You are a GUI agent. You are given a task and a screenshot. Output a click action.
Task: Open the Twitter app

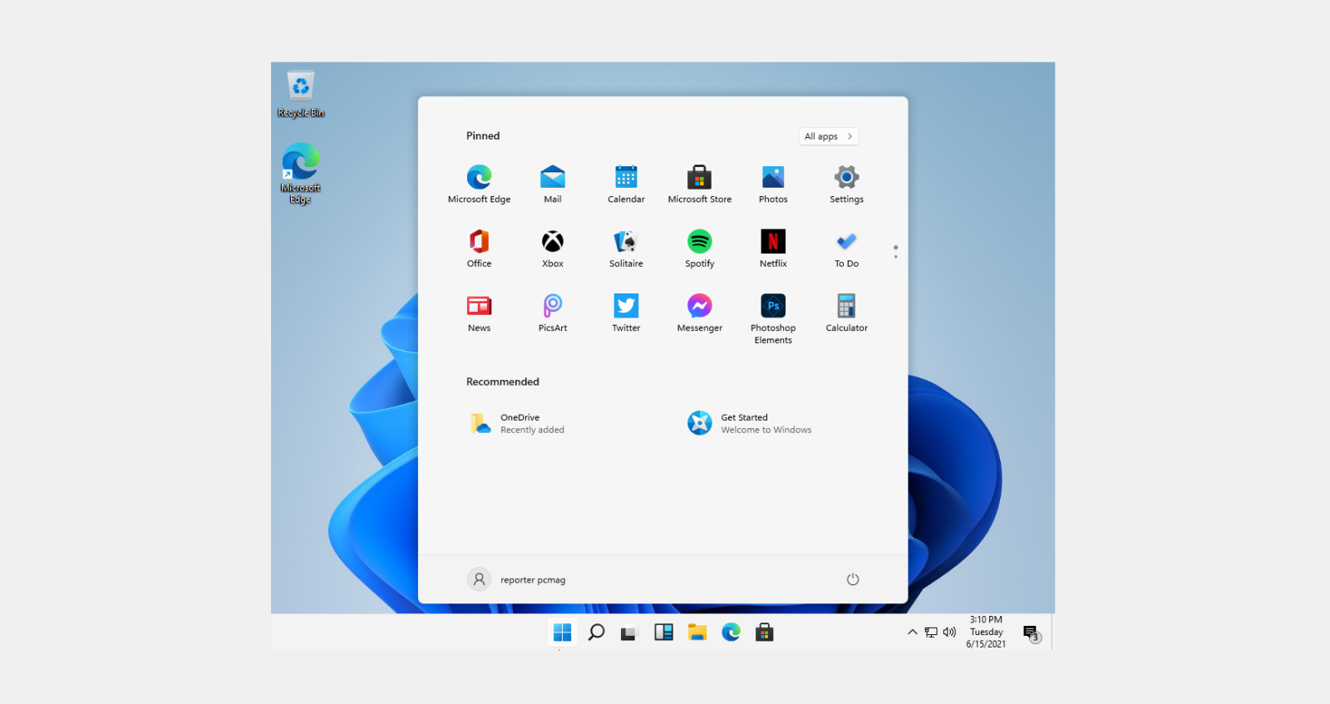coord(626,313)
